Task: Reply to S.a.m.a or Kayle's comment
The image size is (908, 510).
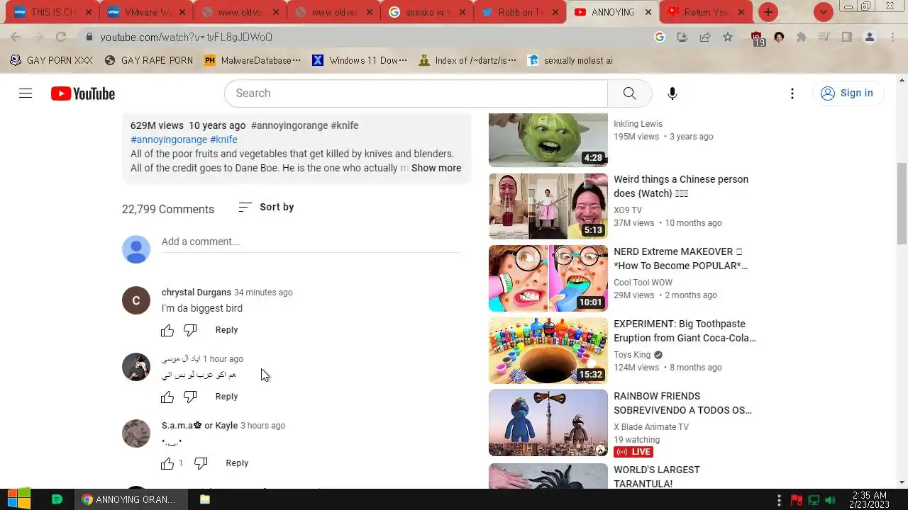Action: [237, 463]
